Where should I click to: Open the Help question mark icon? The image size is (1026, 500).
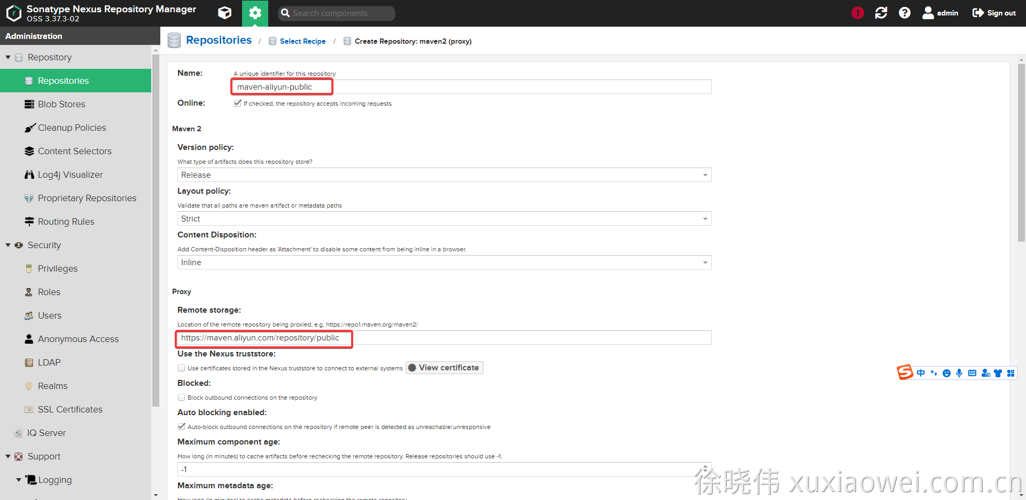905,13
